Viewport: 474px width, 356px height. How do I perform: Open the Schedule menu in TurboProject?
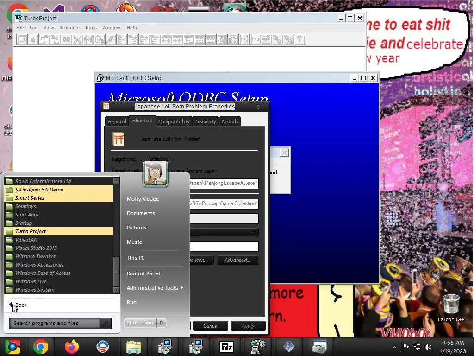point(69,27)
